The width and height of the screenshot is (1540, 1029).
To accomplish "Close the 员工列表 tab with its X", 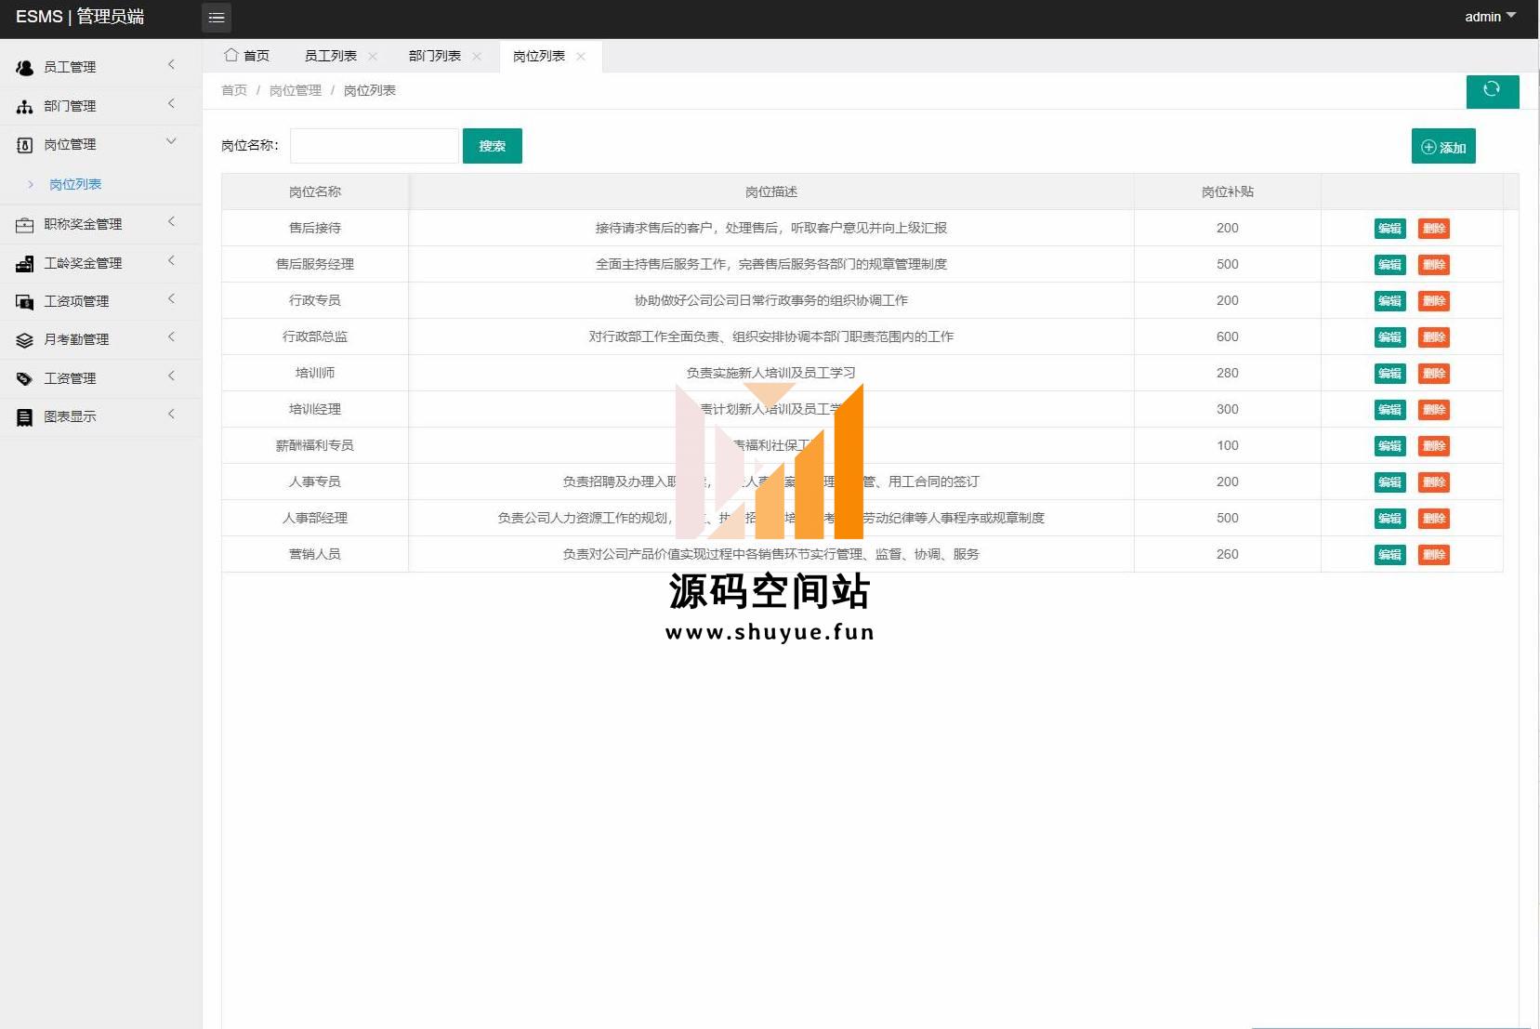I will click(373, 56).
